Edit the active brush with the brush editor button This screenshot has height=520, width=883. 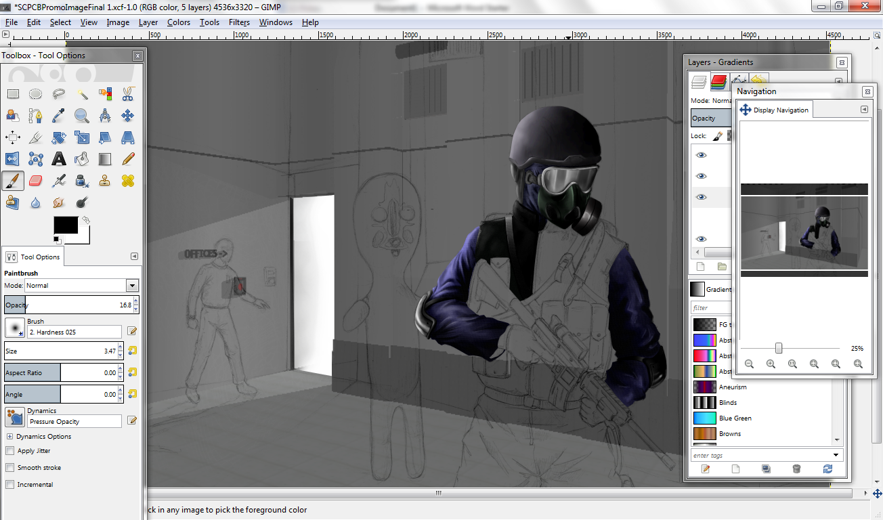133,331
